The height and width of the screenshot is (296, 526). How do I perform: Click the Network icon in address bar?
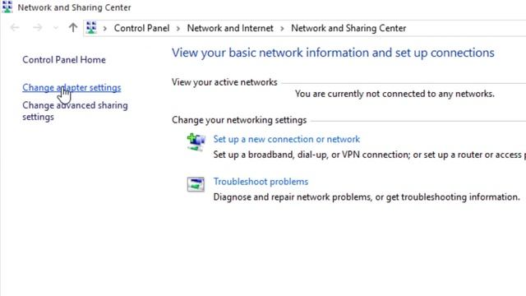[x=91, y=28]
